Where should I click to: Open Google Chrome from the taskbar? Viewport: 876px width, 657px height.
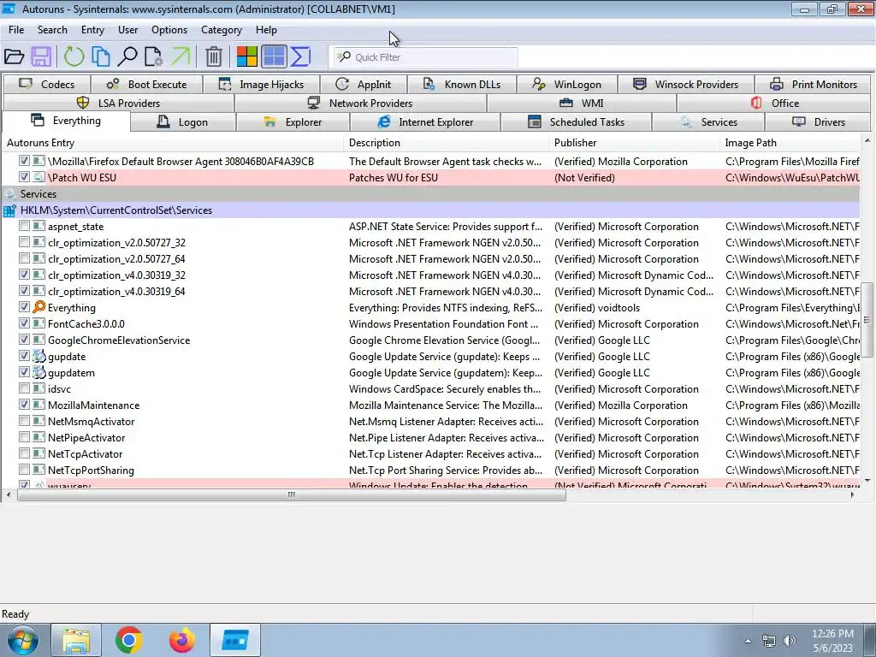click(x=129, y=640)
